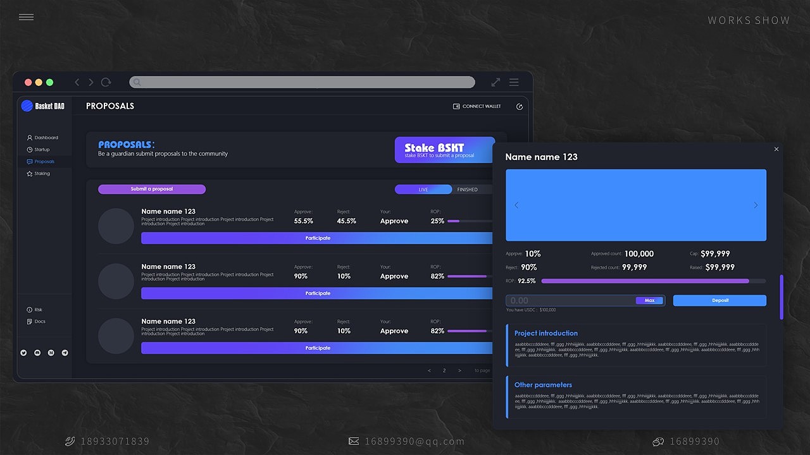Screen dimensions: 810x455
Task: Click the ROP 25% progress bar
Action: [470, 221]
